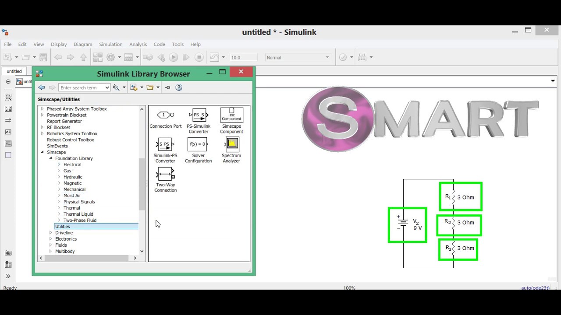Run the simulation
The width and height of the screenshot is (561, 315).
pyautogui.click(x=174, y=57)
